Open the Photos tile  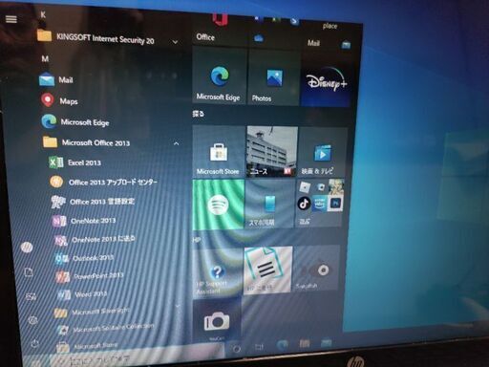(273, 77)
